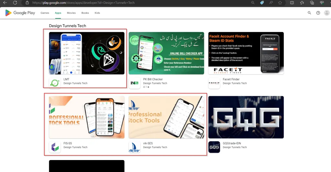This screenshot has height=172, width=331.
Task: Open the account profile avatar
Action: [x=327, y=13]
